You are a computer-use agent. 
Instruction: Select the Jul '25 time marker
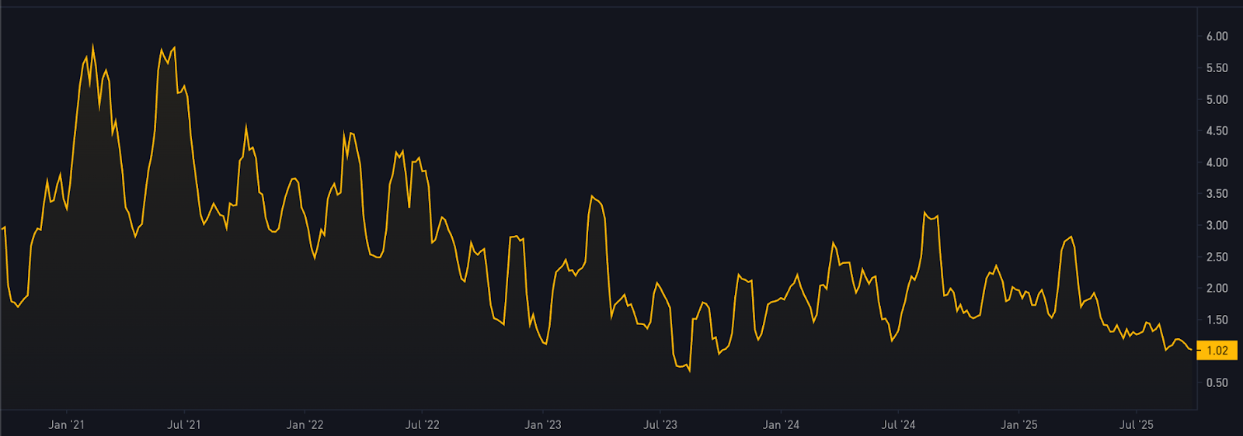[x=1136, y=424]
